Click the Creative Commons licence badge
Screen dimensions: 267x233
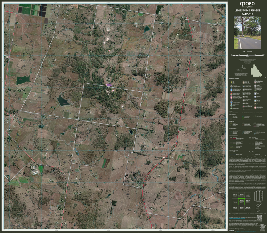(x=232, y=231)
